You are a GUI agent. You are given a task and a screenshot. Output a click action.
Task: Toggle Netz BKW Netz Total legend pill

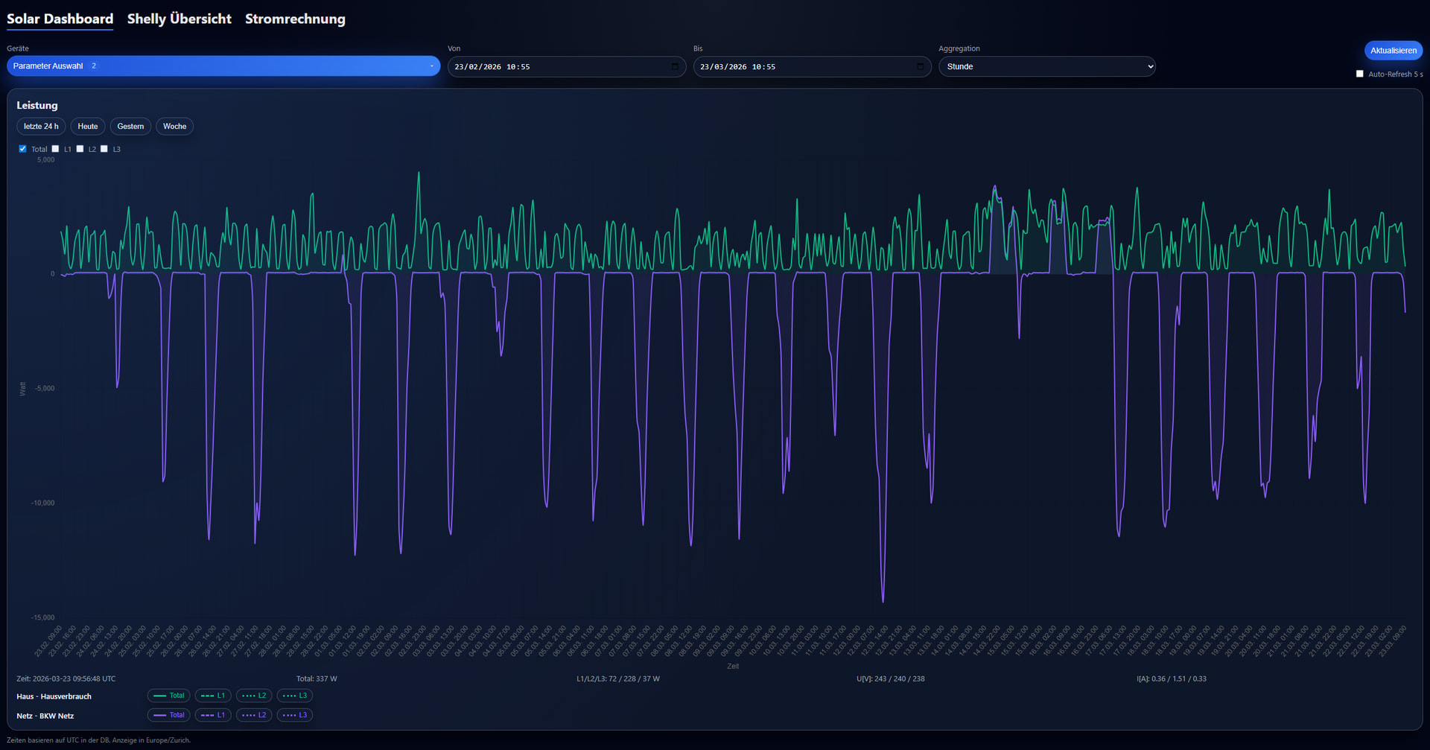[x=169, y=715]
